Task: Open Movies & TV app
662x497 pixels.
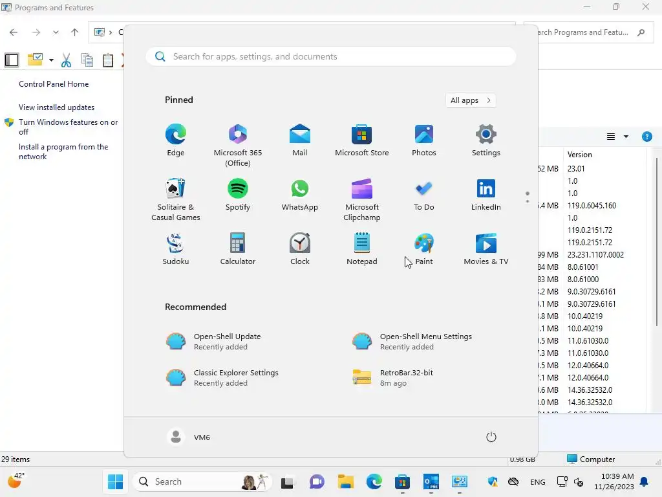Action: tap(486, 249)
